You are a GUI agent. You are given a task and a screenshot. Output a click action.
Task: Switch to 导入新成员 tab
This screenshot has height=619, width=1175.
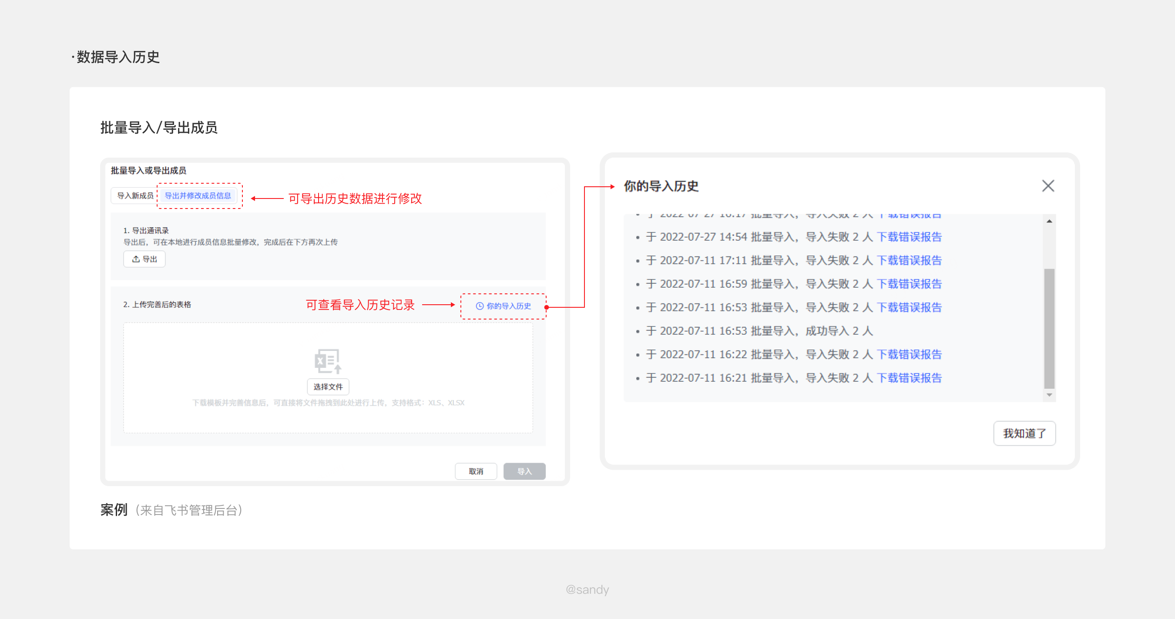[x=135, y=196]
